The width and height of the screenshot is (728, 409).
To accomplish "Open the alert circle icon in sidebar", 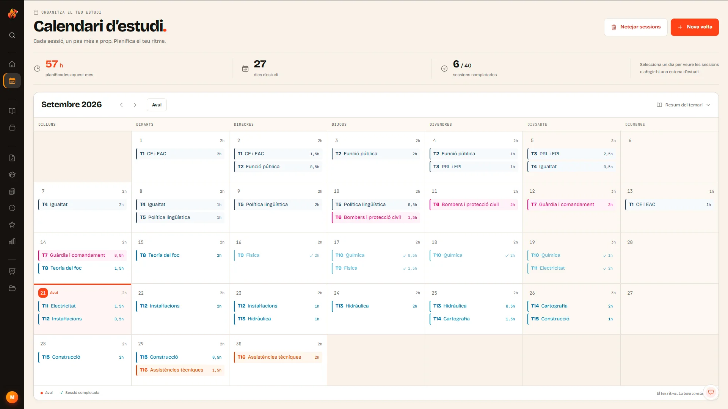I will coord(12,208).
